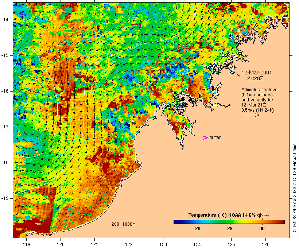Click latitude axis label '-16'
This screenshot has width=299, height=248.
coord(5,91)
